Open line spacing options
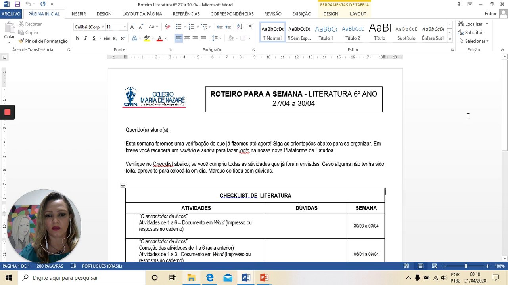This screenshot has width=508, height=285. click(x=216, y=38)
